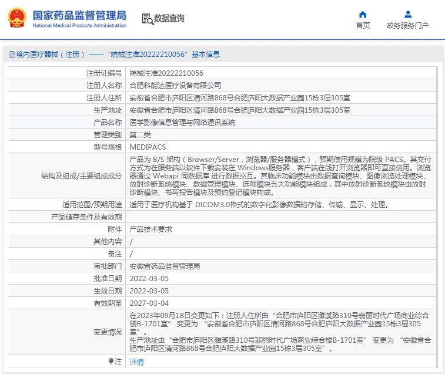Click the 备注 label
Image resolution: width=445 pixels, height=375 pixels.
coord(115,254)
